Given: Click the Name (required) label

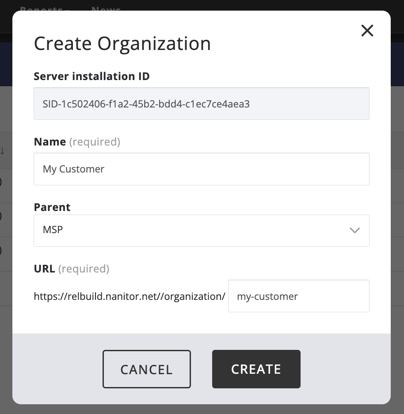Looking at the screenshot, I should [77, 142].
